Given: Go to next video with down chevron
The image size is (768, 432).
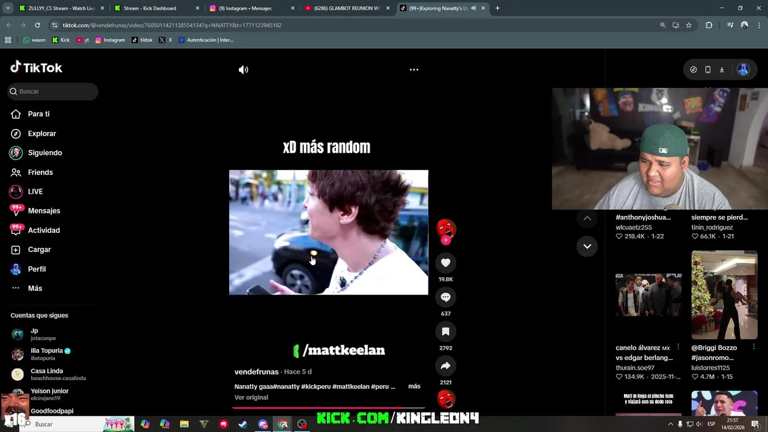Looking at the screenshot, I should pos(587,246).
